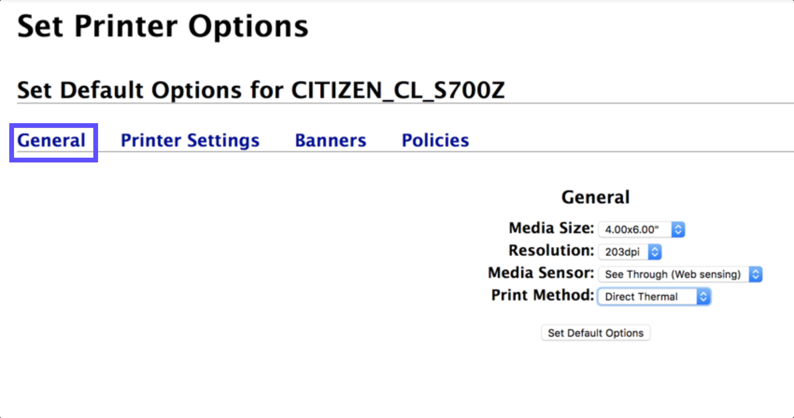Click the General link in the navigation row

tap(51, 139)
